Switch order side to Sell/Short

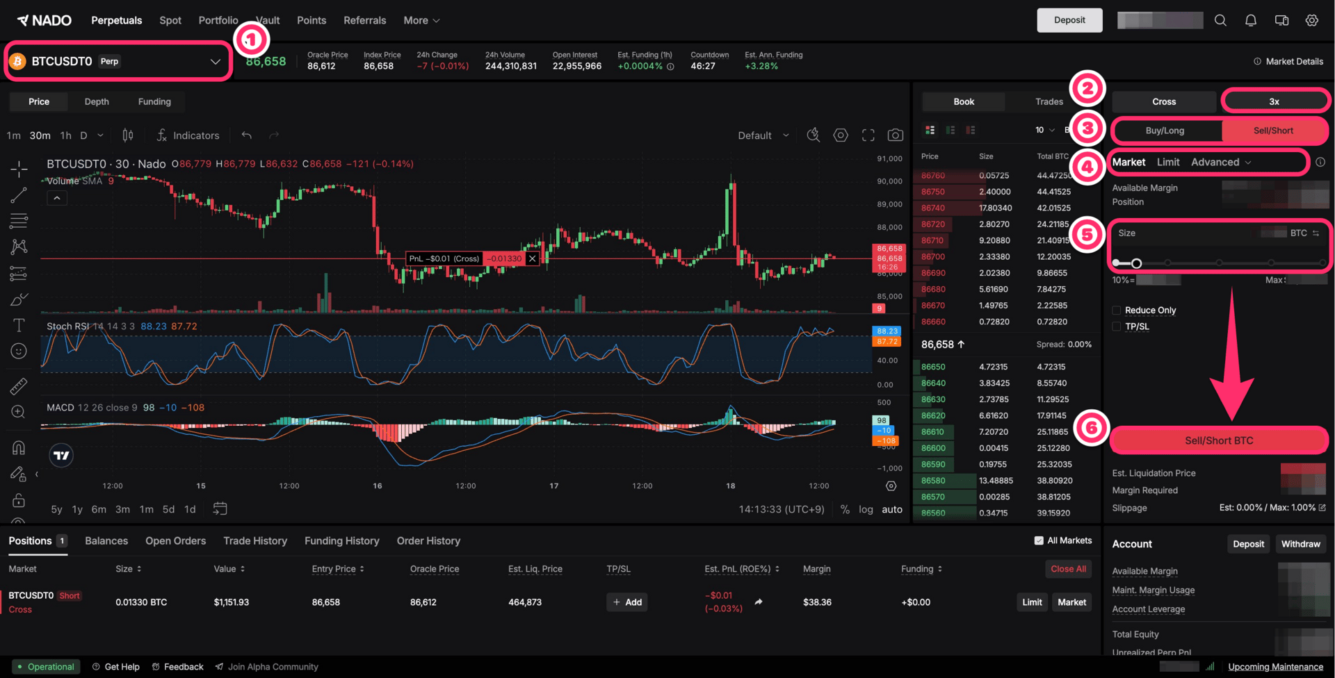tap(1273, 131)
